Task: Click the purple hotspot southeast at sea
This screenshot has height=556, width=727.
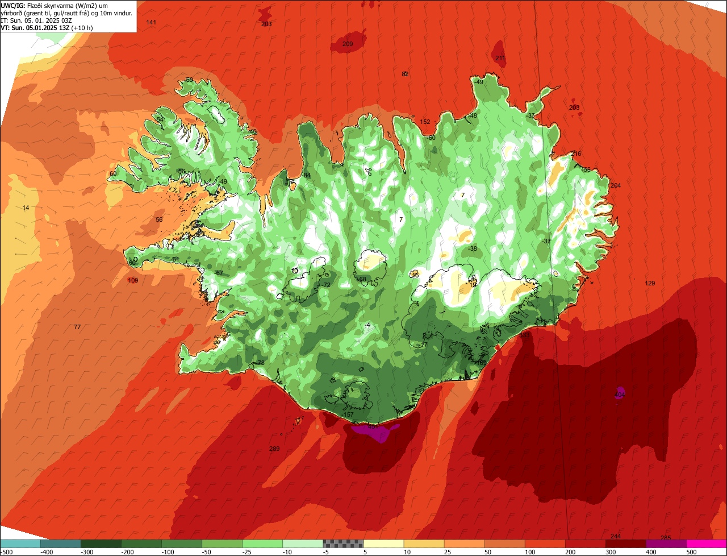Action: pyautogui.click(x=620, y=393)
